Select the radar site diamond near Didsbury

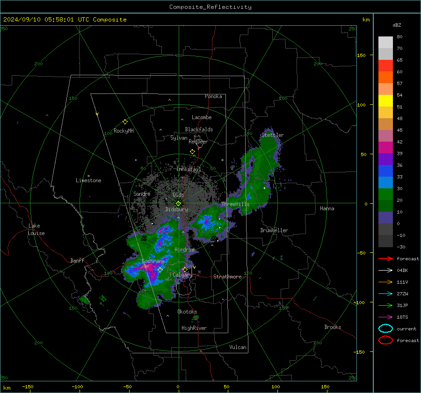[x=178, y=204]
